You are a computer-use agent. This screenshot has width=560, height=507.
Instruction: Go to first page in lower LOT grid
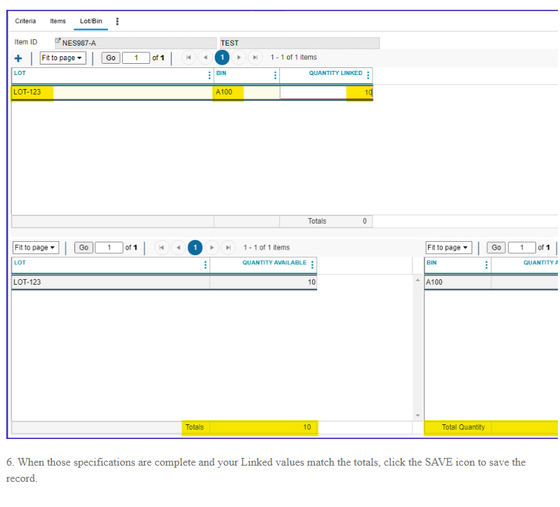coord(161,248)
